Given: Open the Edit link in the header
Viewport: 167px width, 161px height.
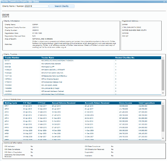Looking at the screenshot, I should [x=30, y=1].
